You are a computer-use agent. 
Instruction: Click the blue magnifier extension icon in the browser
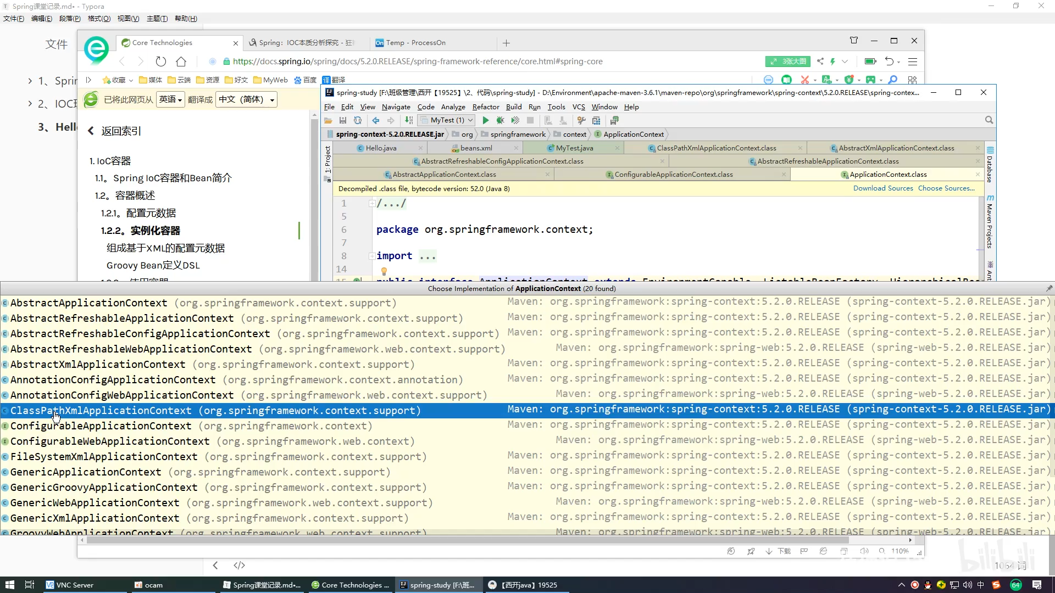893,80
